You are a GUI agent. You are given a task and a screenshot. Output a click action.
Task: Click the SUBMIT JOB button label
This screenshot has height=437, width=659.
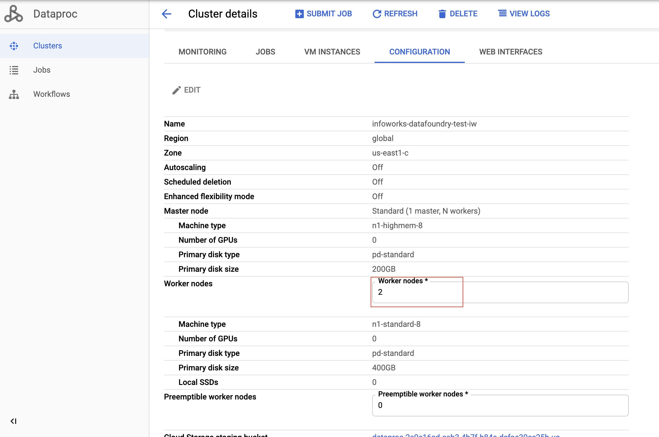coord(329,14)
